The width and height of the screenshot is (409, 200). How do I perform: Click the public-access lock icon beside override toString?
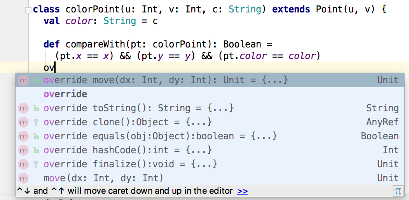(36, 108)
